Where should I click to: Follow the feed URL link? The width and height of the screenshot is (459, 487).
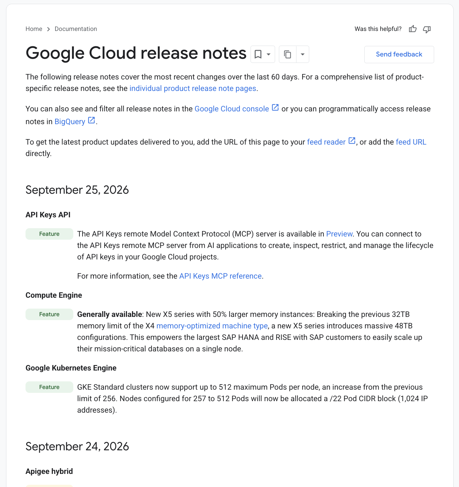pyautogui.click(x=411, y=142)
